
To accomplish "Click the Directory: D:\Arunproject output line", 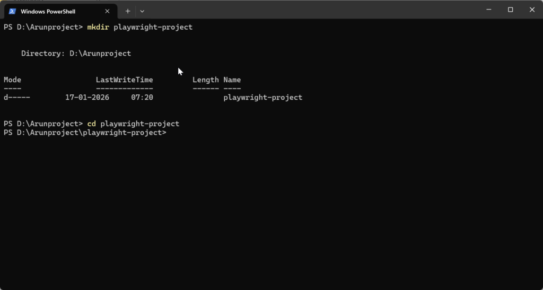I will pos(76,54).
